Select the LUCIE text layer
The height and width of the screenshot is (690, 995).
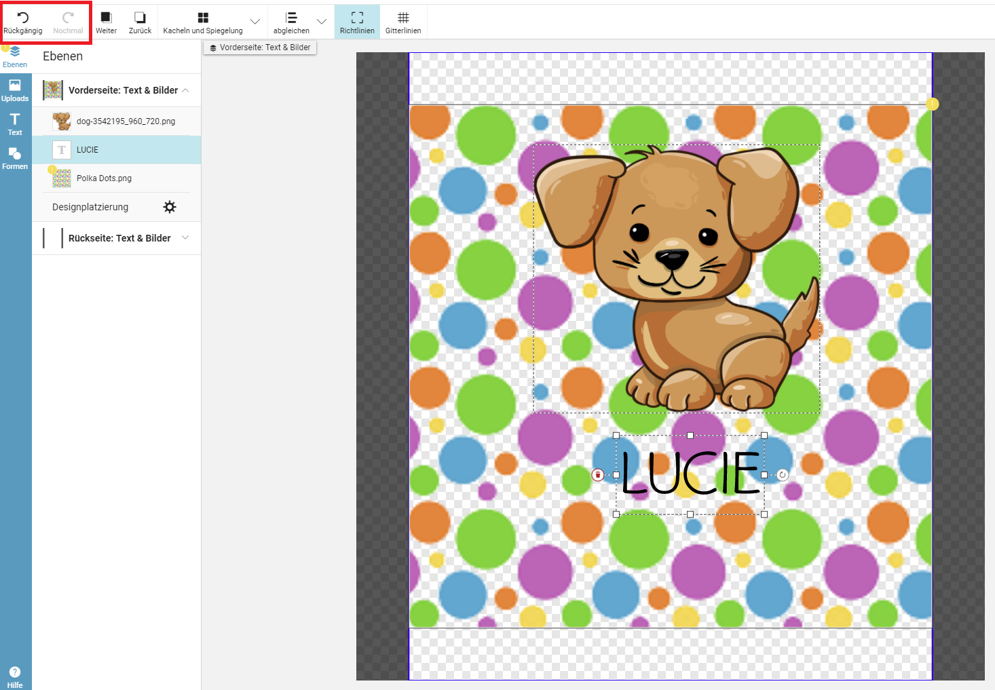(117, 150)
